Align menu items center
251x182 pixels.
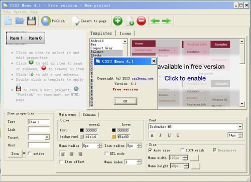[x=71, y=154]
